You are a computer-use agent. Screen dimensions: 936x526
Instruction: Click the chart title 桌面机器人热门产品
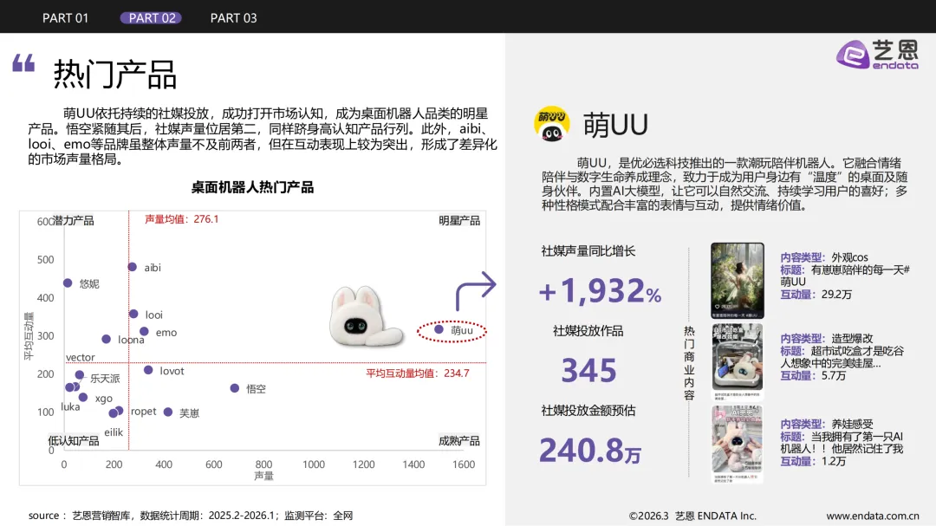tap(252, 187)
